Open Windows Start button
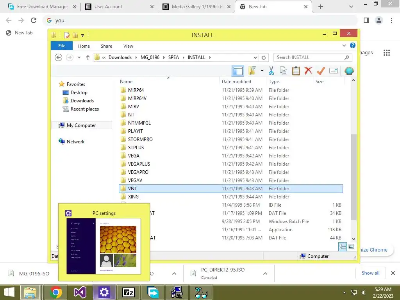 coord(9,292)
